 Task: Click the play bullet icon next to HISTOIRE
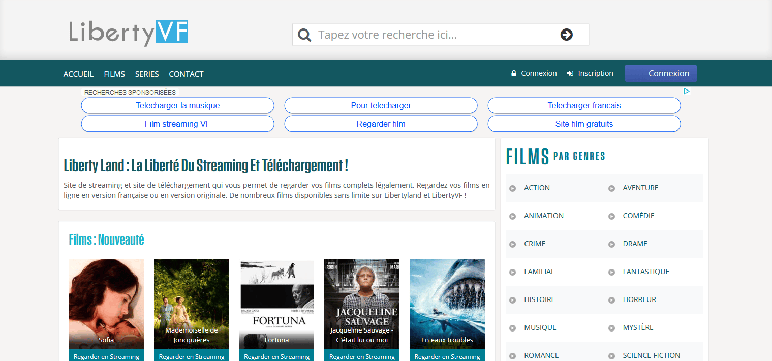513,300
